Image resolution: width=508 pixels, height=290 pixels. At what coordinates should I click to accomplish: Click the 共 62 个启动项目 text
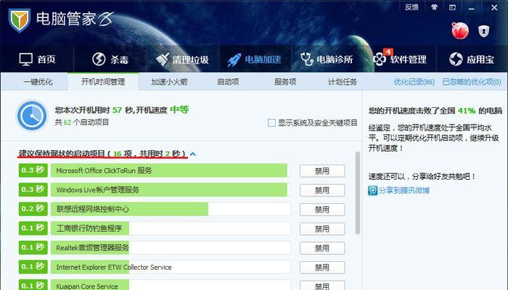(81, 123)
